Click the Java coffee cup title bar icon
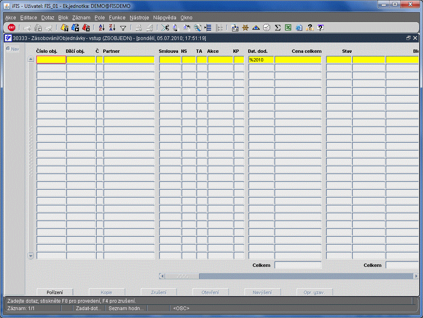 (7, 6)
